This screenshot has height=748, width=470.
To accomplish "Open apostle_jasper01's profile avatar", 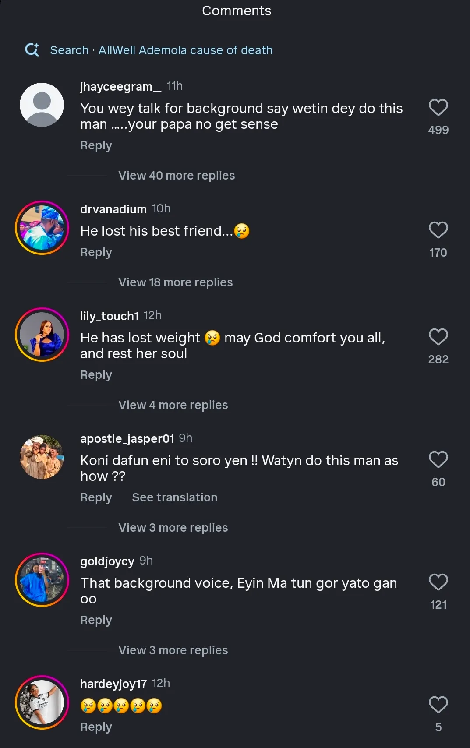I will (42, 457).
